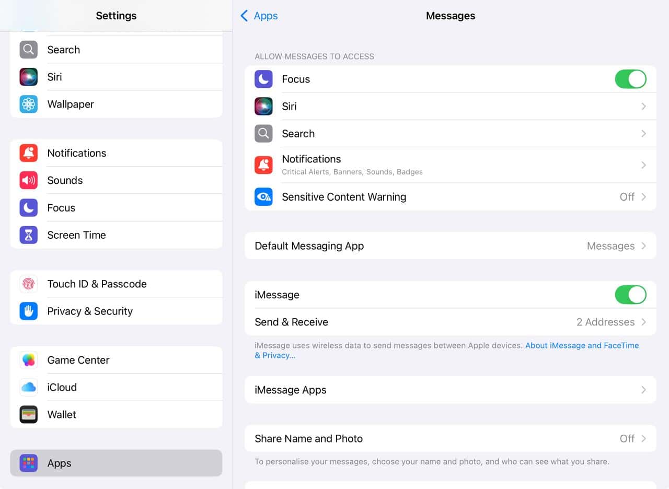Click the Wallpaper flower icon
669x489 pixels.
tap(29, 104)
